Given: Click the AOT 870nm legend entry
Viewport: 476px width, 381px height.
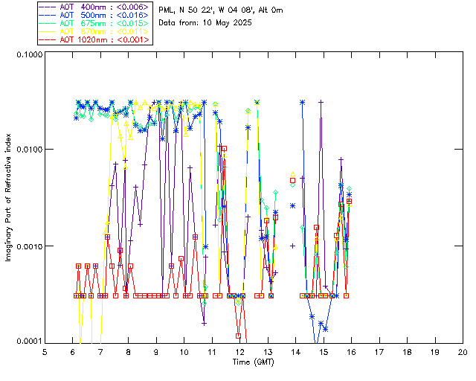Looking at the screenshot, I should coord(95,31).
